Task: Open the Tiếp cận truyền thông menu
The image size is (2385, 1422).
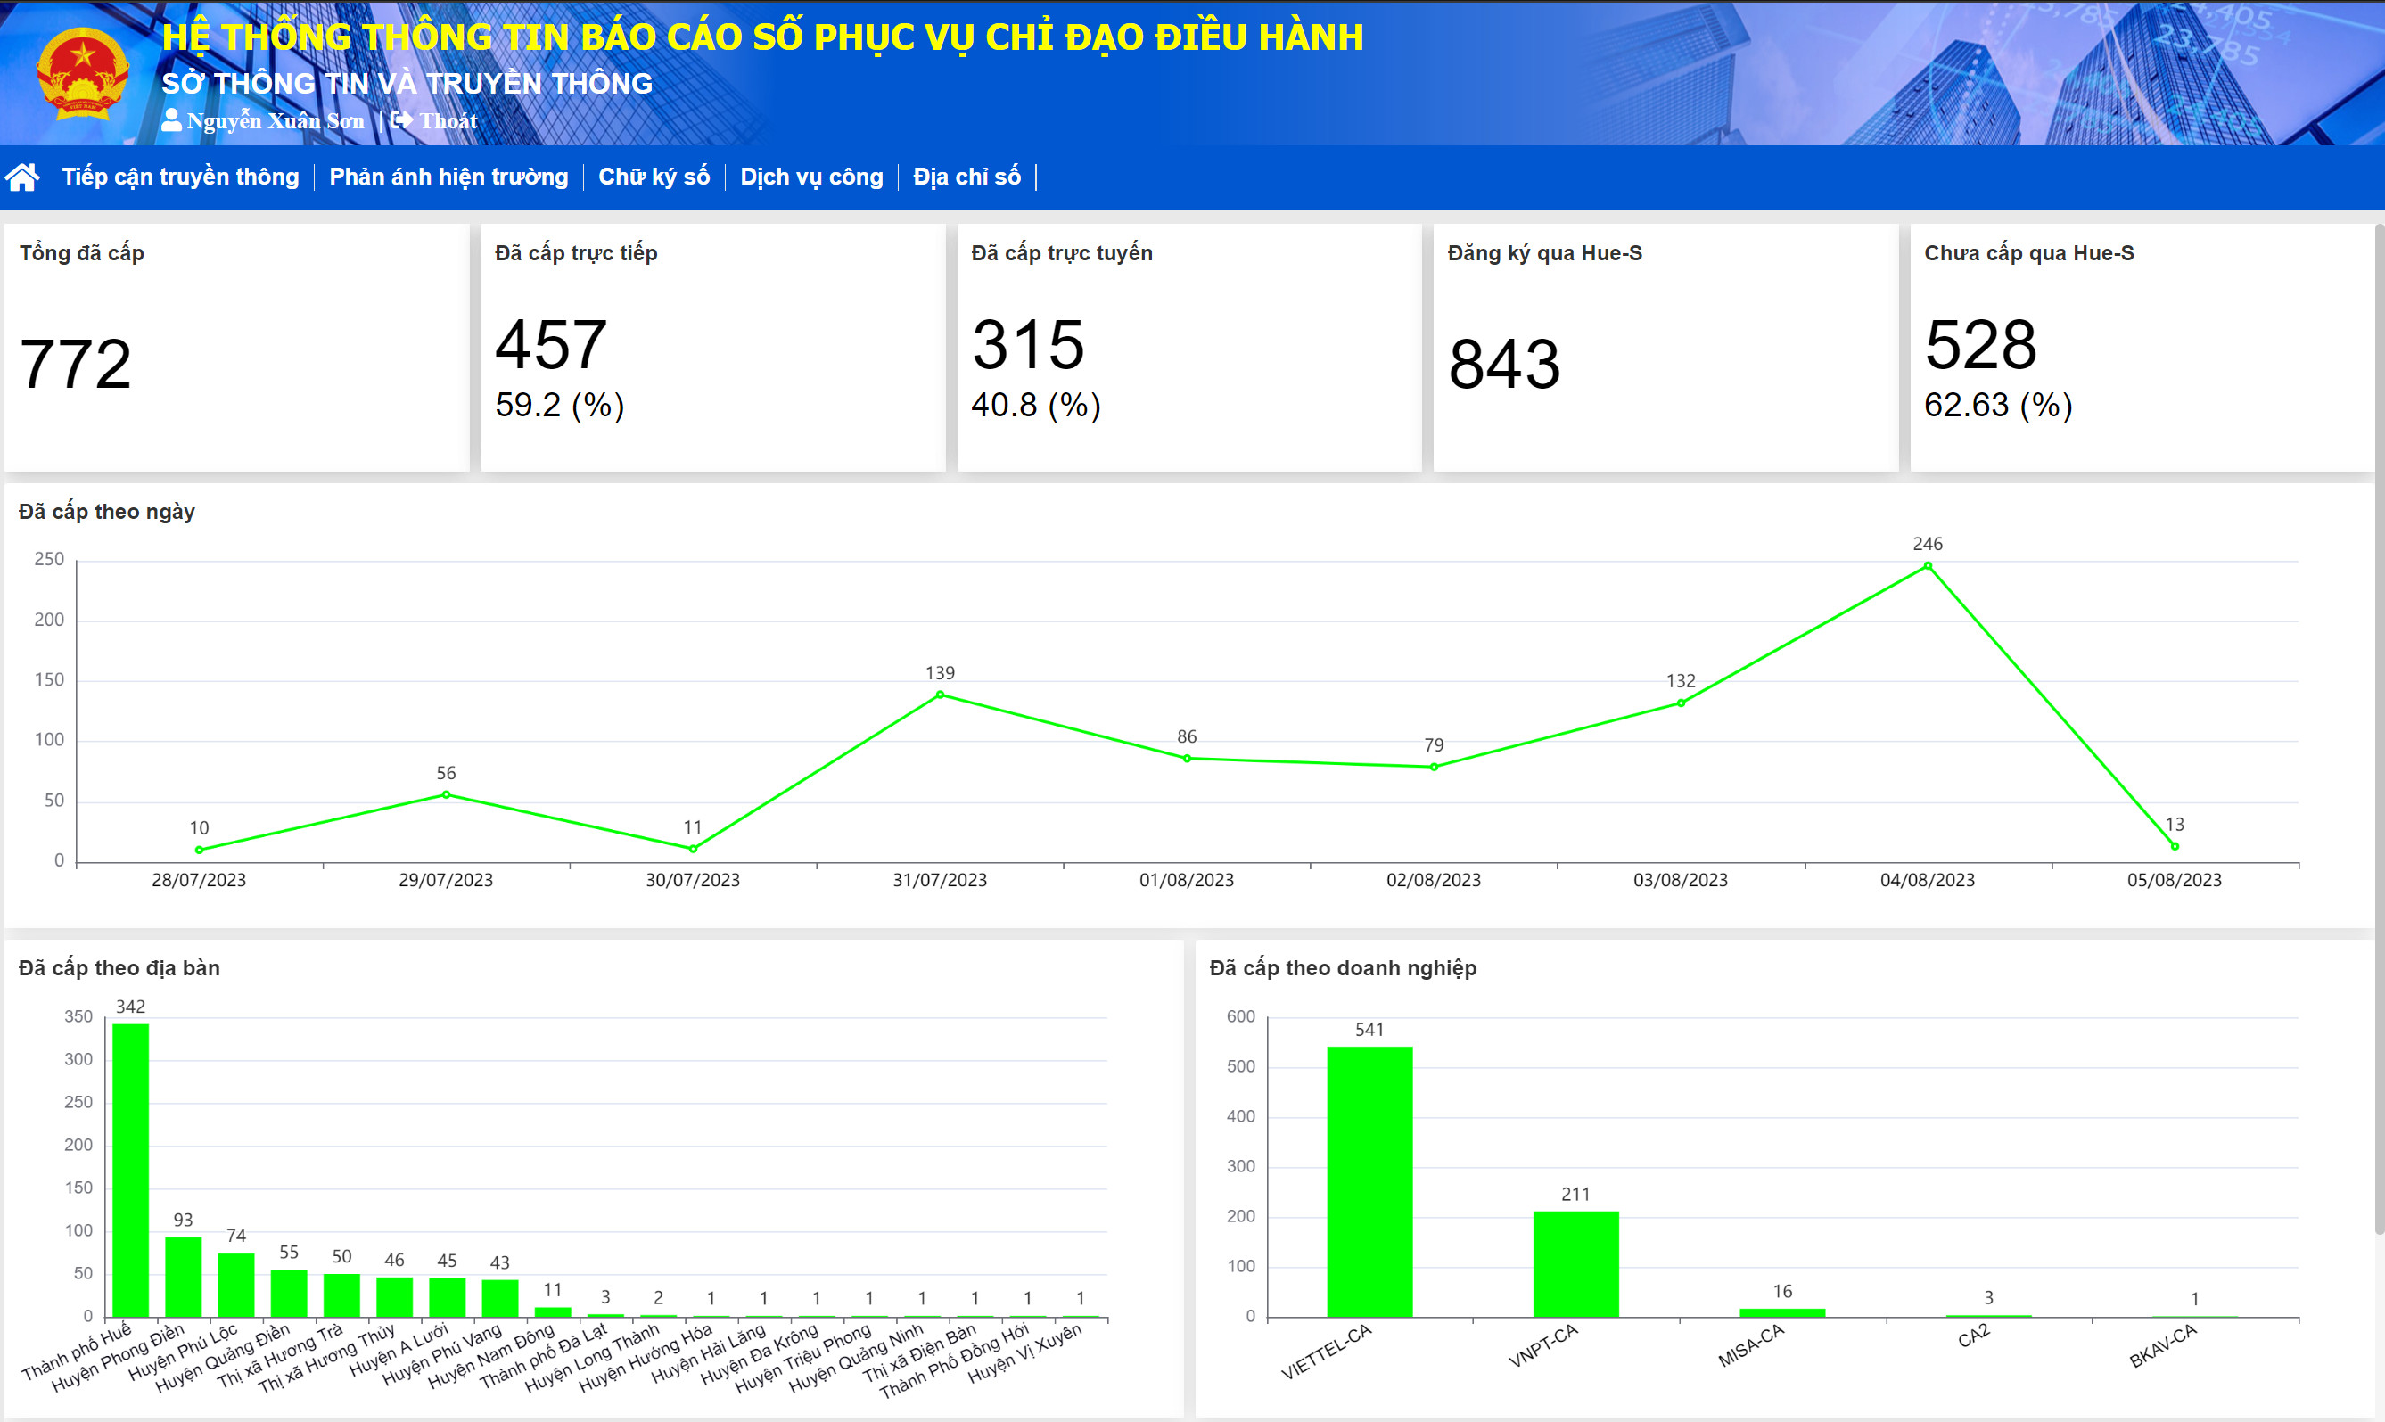Action: click(x=180, y=177)
